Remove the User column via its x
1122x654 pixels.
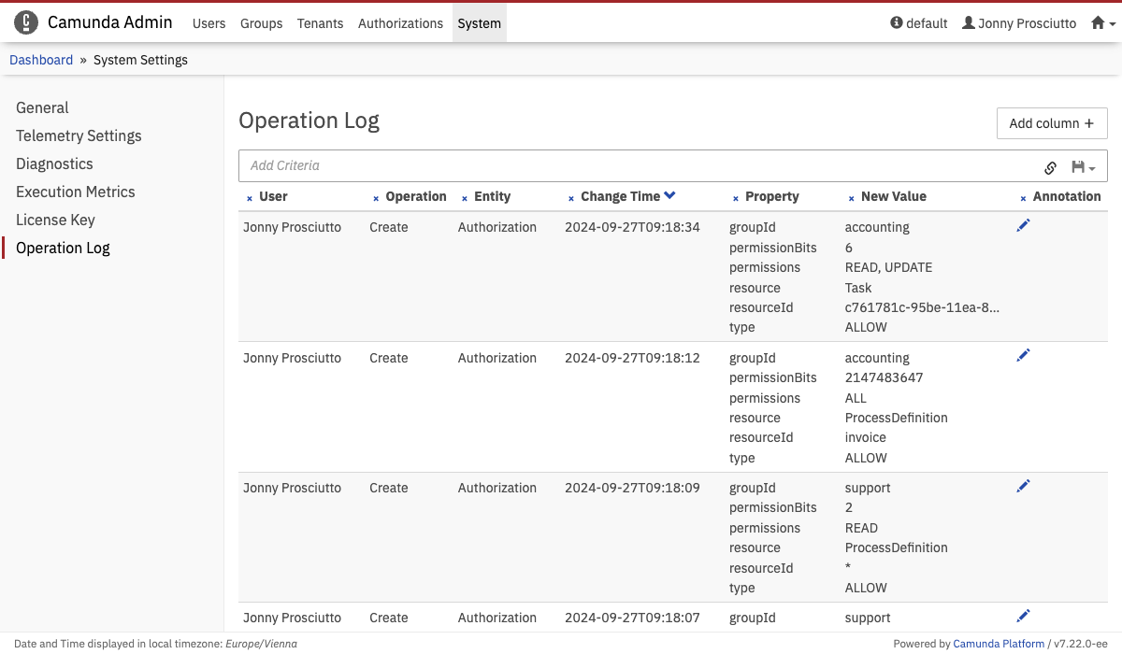coord(250,198)
